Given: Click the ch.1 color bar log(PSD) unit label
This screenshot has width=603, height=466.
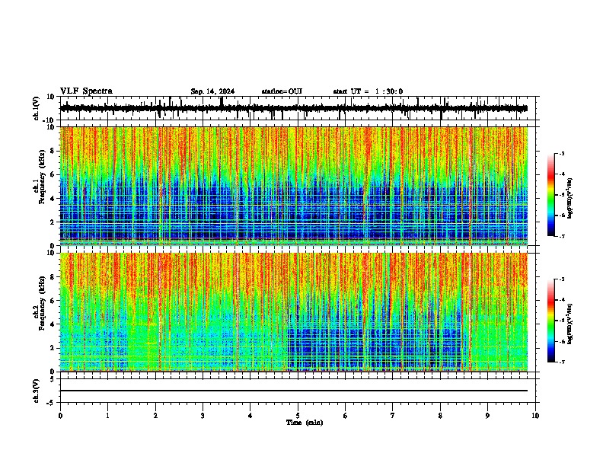Looking at the screenshot, I should [569, 199].
